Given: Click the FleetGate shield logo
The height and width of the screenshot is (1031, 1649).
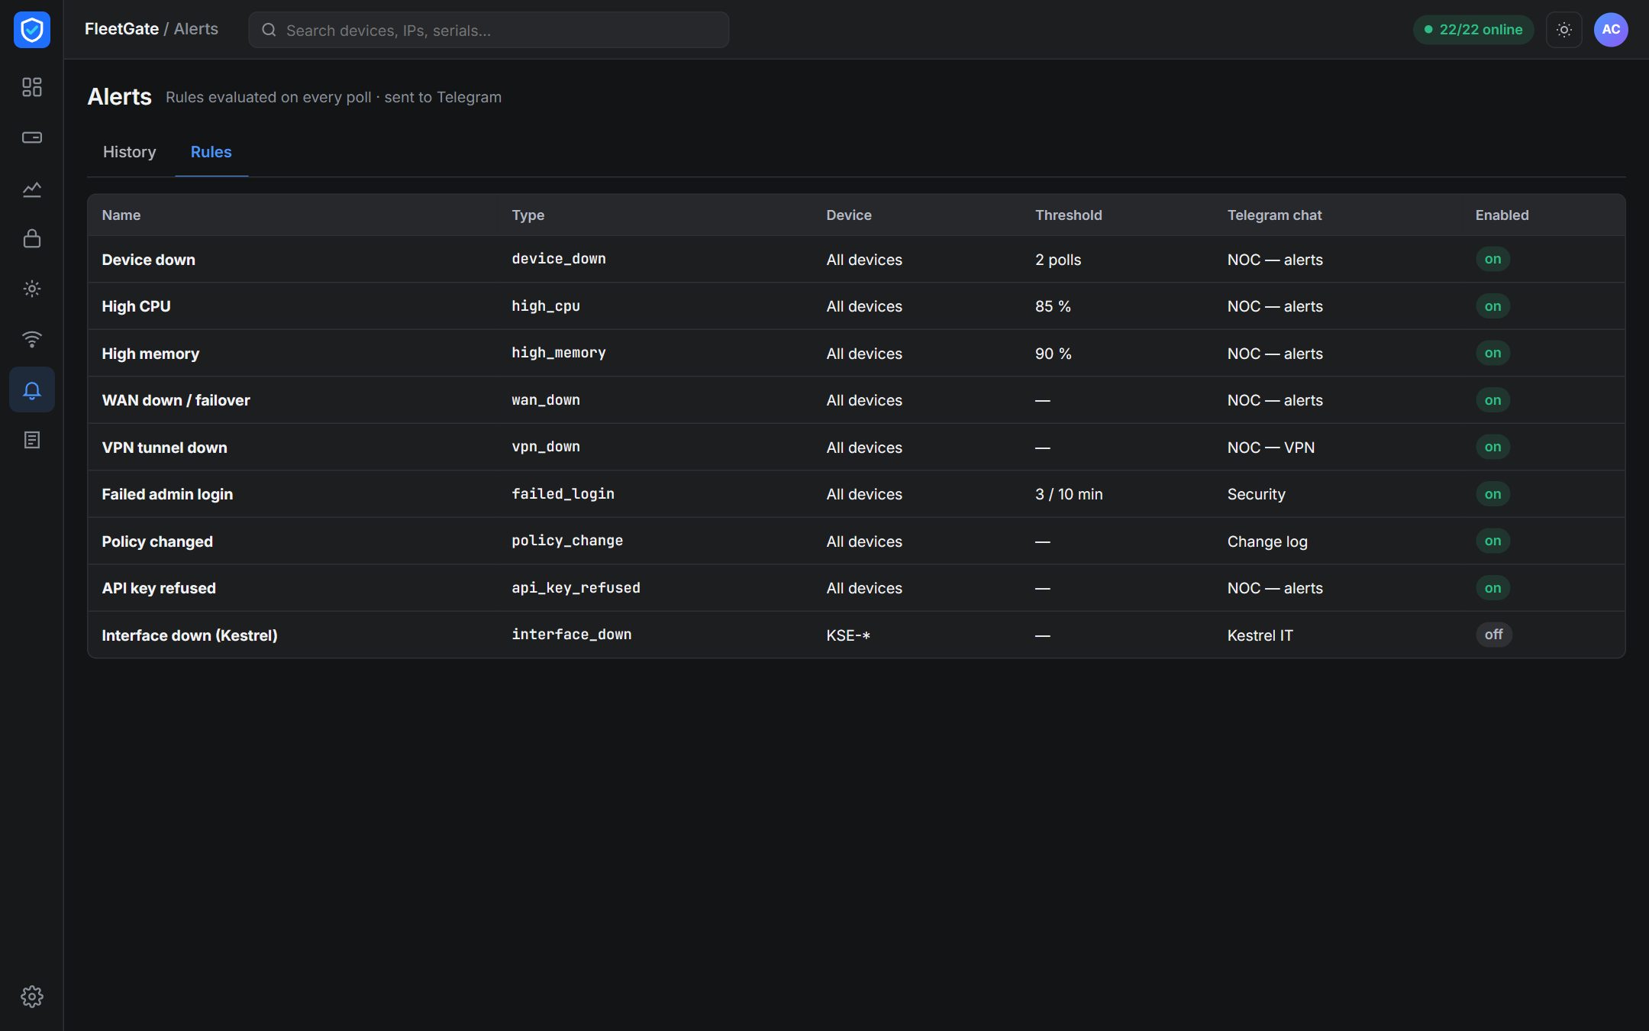Looking at the screenshot, I should tap(32, 30).
